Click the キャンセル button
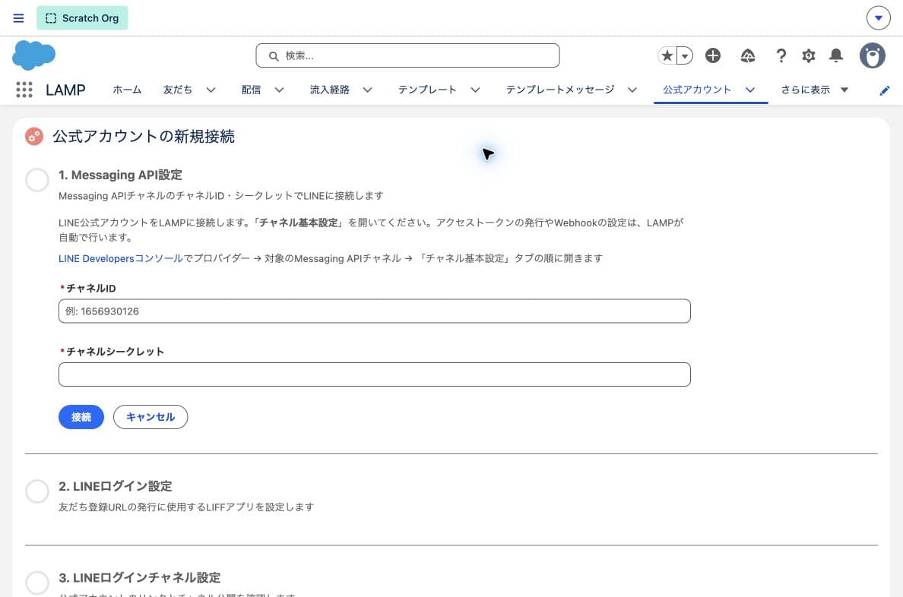The height and width of the screenshot is (597, 903). click(150, 417)
